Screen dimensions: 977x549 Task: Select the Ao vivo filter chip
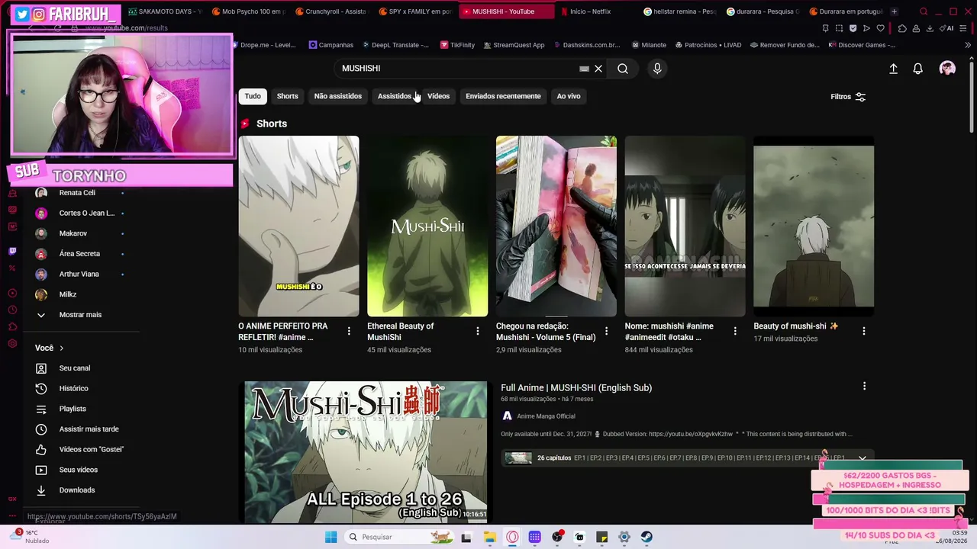(x=569, y=96)
